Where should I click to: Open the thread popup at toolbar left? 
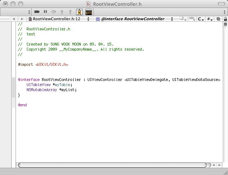coord(16,12)
